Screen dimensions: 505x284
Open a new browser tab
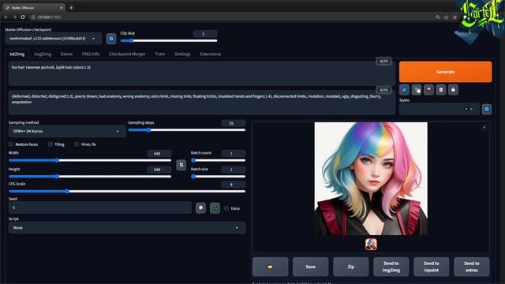click(71, 8)
